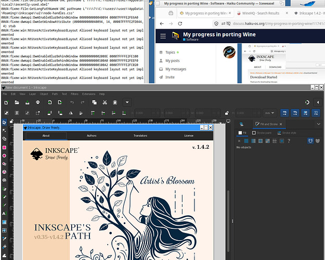
Task: Click the Topics sidebar link
Action: coord(169,52)
